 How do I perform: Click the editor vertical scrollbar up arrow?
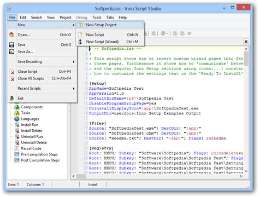click(x=246, y=49)
